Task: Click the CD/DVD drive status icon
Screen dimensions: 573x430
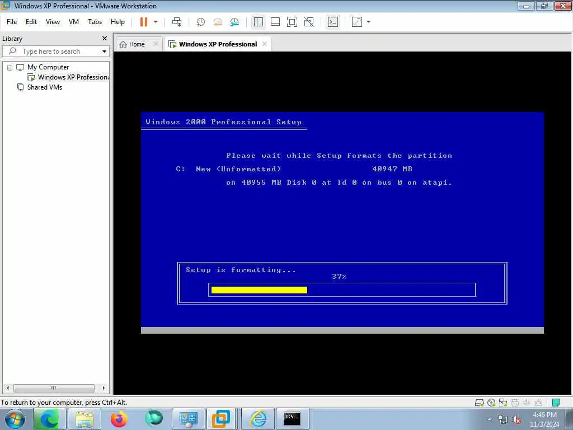Action: [491, 403]
